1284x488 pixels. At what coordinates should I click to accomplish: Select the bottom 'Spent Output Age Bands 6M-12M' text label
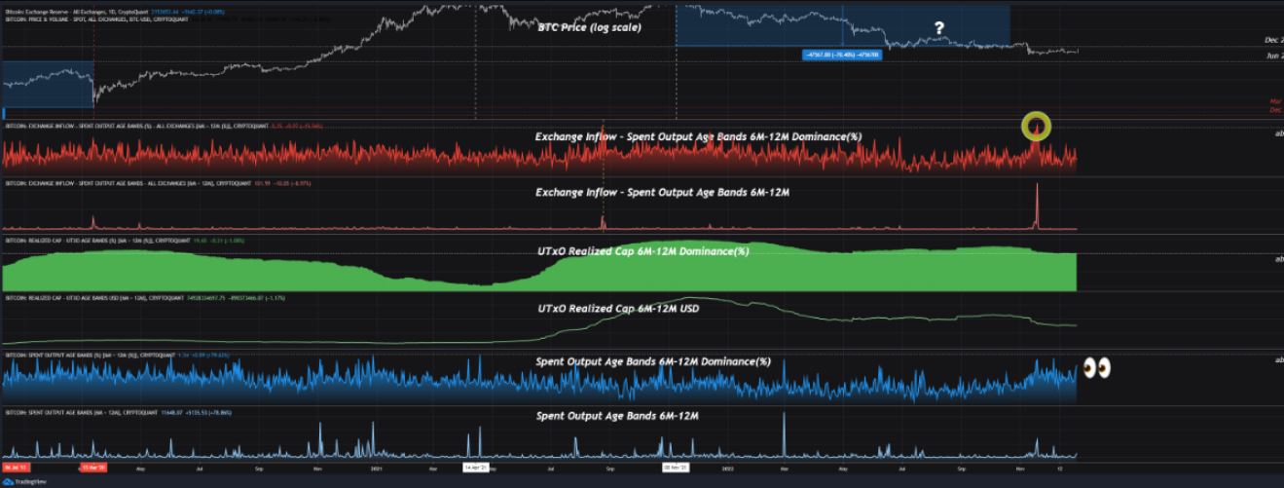click(617, 416)
